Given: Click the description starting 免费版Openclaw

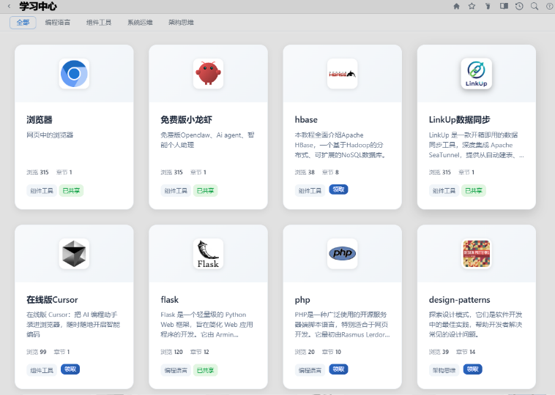Looking at the screenshot, I should pos(207,140).
